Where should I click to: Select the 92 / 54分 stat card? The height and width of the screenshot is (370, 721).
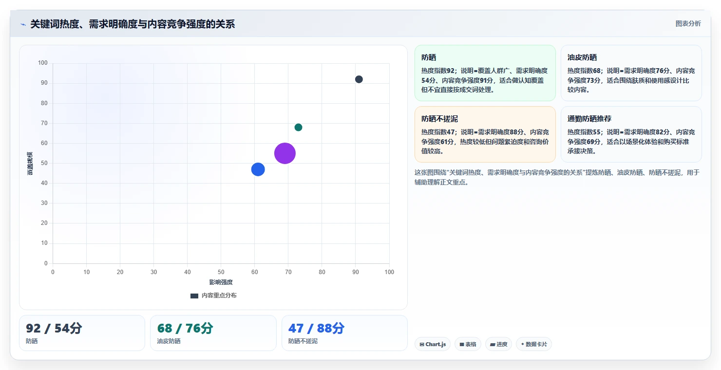(82, 333)
